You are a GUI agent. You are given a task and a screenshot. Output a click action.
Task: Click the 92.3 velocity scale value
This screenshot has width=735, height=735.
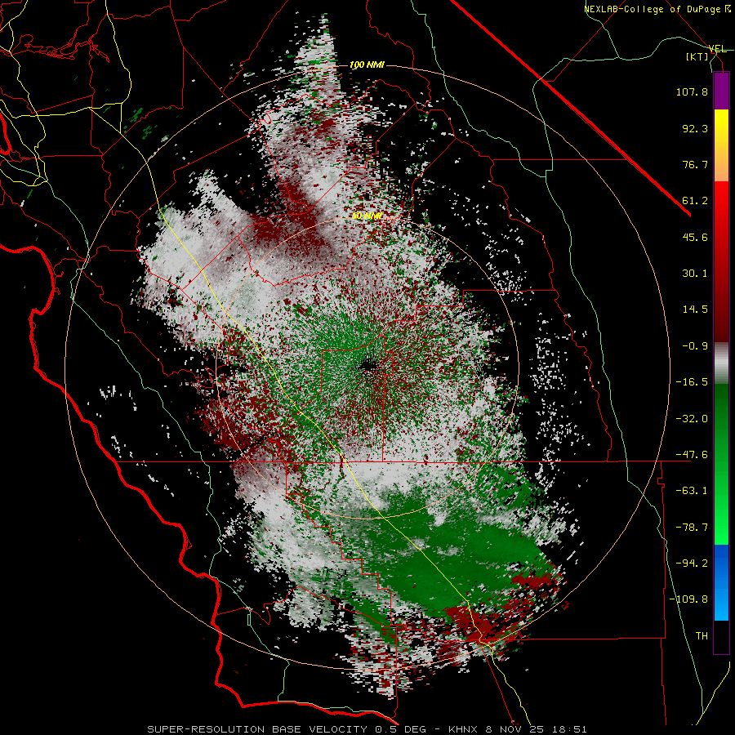click(695, 128)
